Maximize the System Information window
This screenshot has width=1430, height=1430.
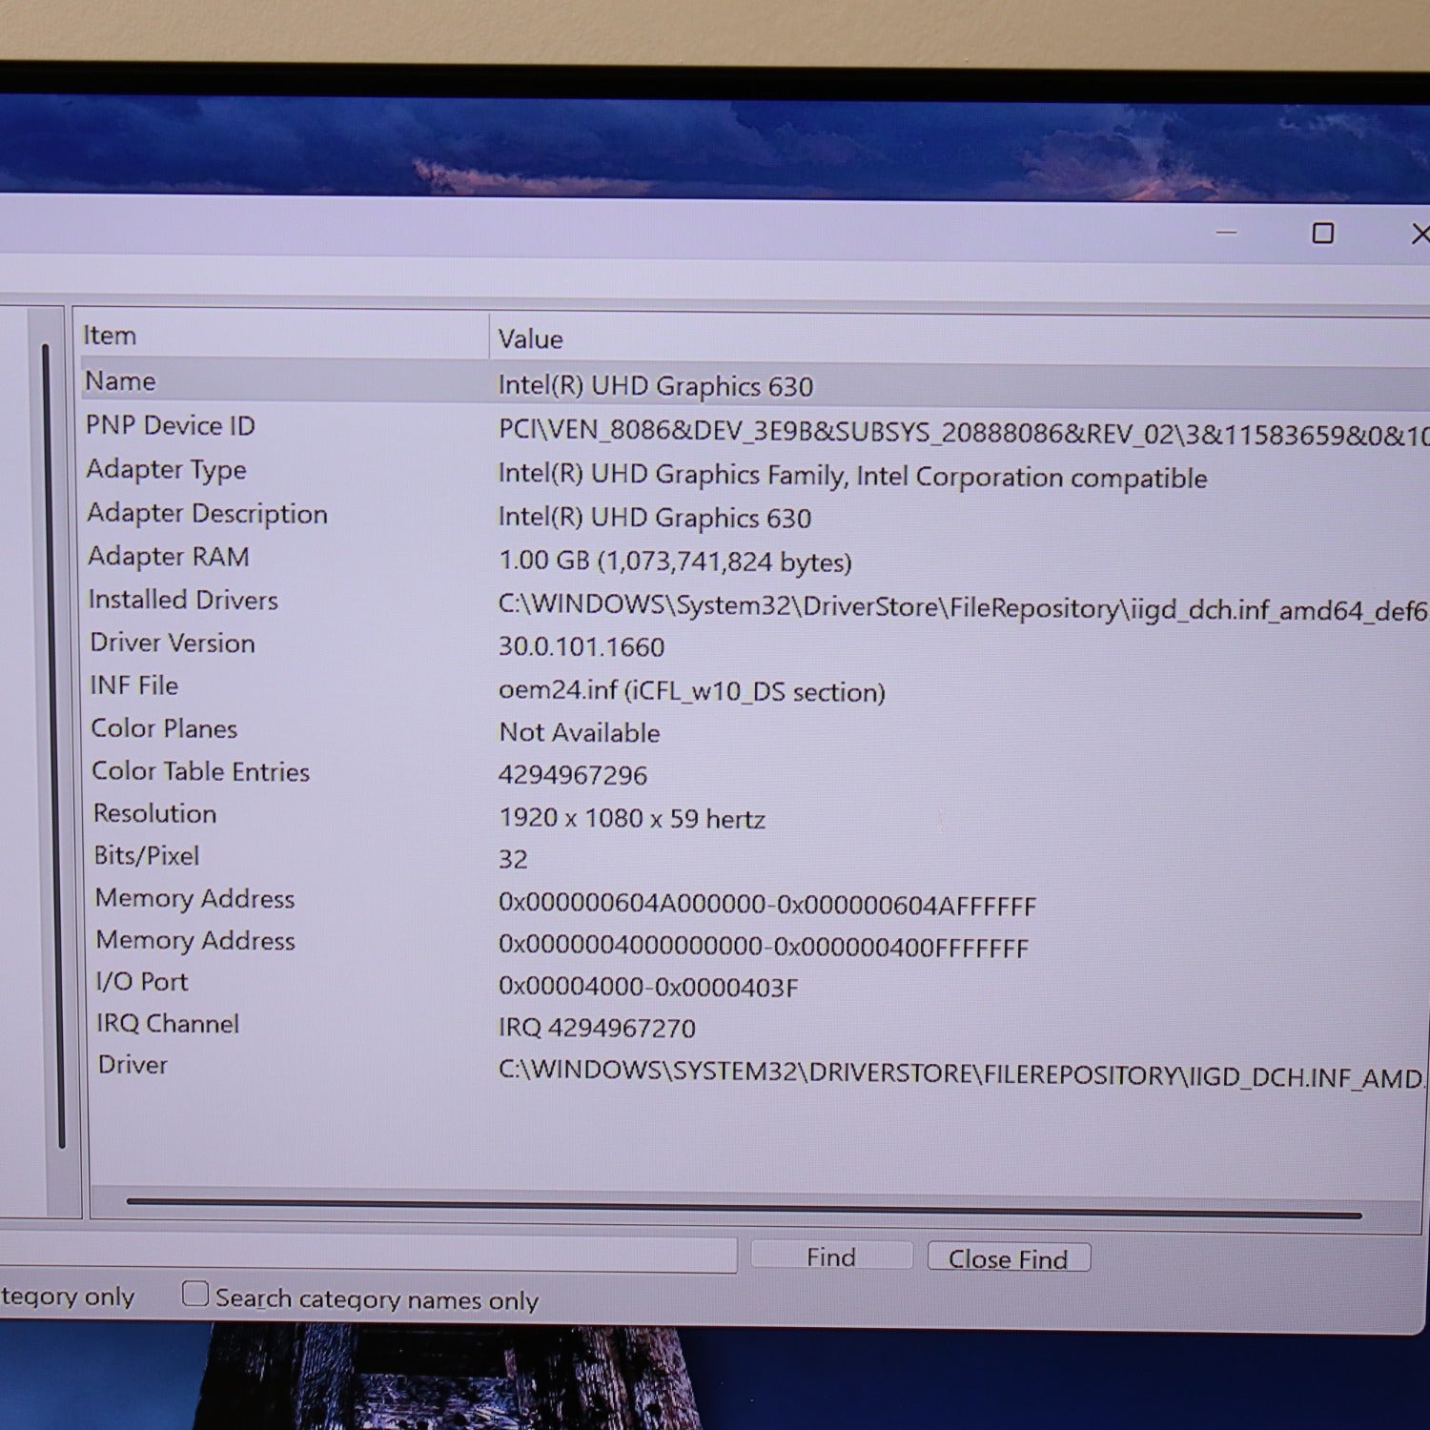pos(1322,234)
